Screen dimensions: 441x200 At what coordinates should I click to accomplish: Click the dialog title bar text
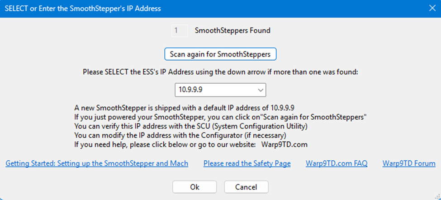point(82,8)
